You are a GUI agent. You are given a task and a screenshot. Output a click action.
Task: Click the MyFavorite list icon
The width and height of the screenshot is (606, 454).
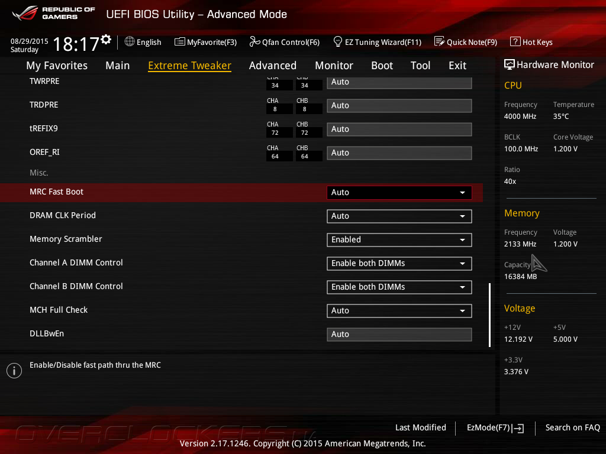tap(180, 42)
